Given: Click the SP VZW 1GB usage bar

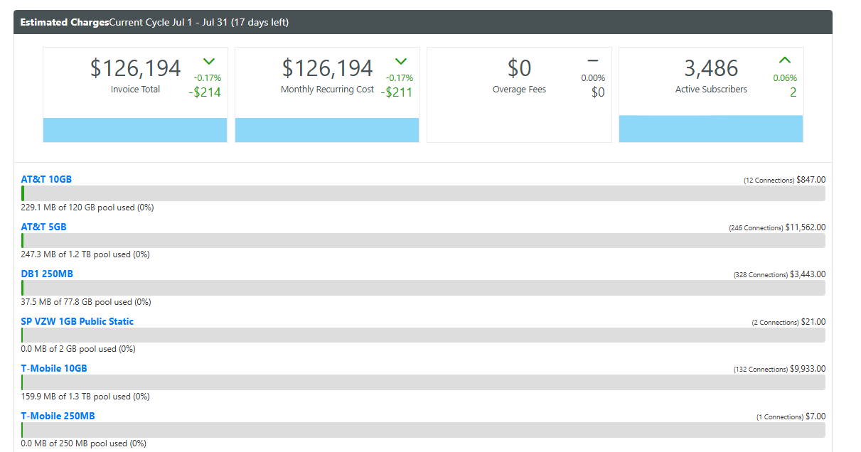Looking at the screenshot, I should [423, 335].
